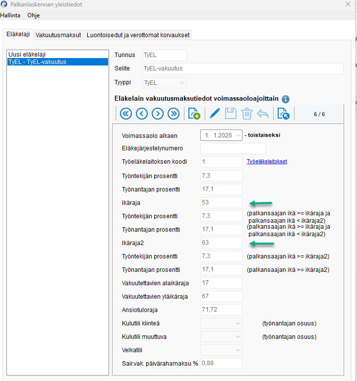Image resolution: width=357 pixels, height=381 pixels.
Task: Click the app icon in the title bar
Action: 4,4
